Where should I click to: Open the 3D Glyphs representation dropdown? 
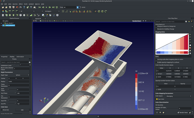click(x=52, y=11)
